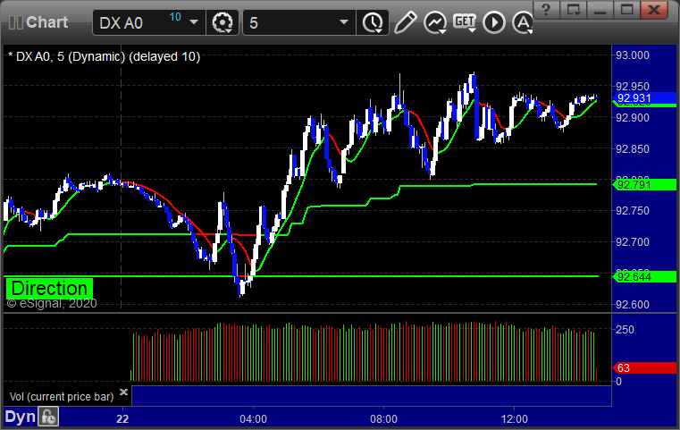Open the studies line-chart icon menu
Screen dimensions: 680x430
(x=435, y=22)
